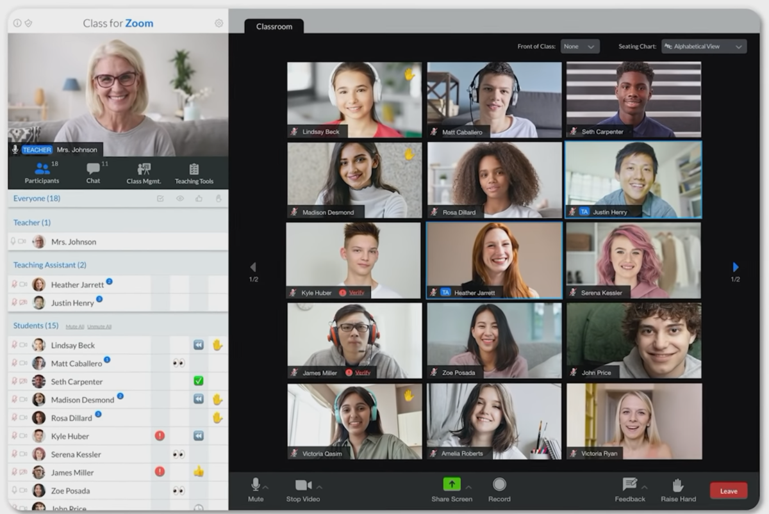This screenshot has width=769, height=514.
Task: Expand the arrow next to Mute
Action: point(266,487)
